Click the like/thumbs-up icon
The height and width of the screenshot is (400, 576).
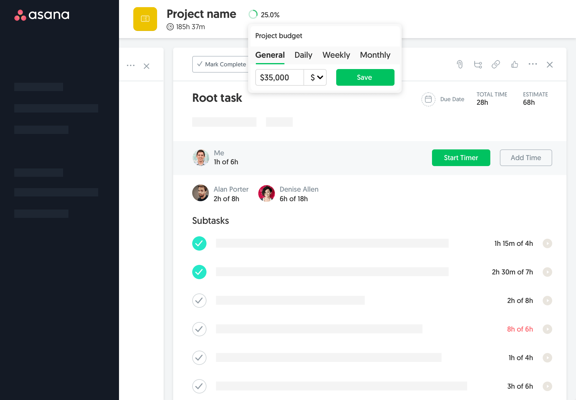[x=514, y=65]
